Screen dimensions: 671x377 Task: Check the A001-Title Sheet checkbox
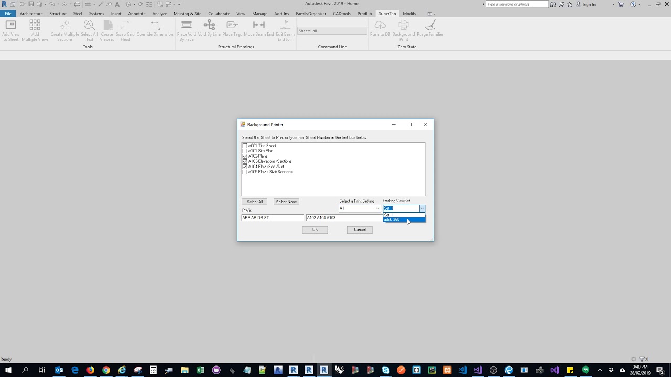click(x=245, y=146)
